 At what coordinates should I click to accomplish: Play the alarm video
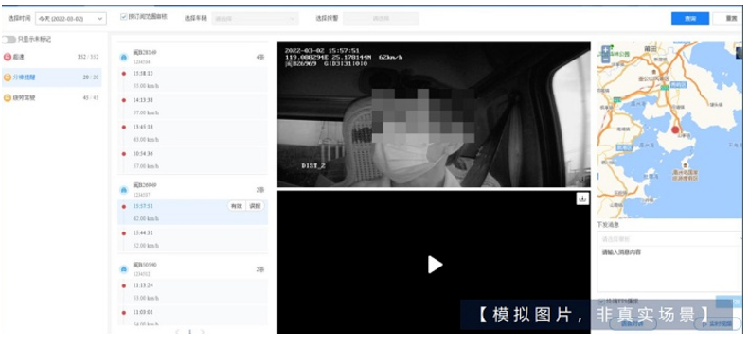point(435,265)
